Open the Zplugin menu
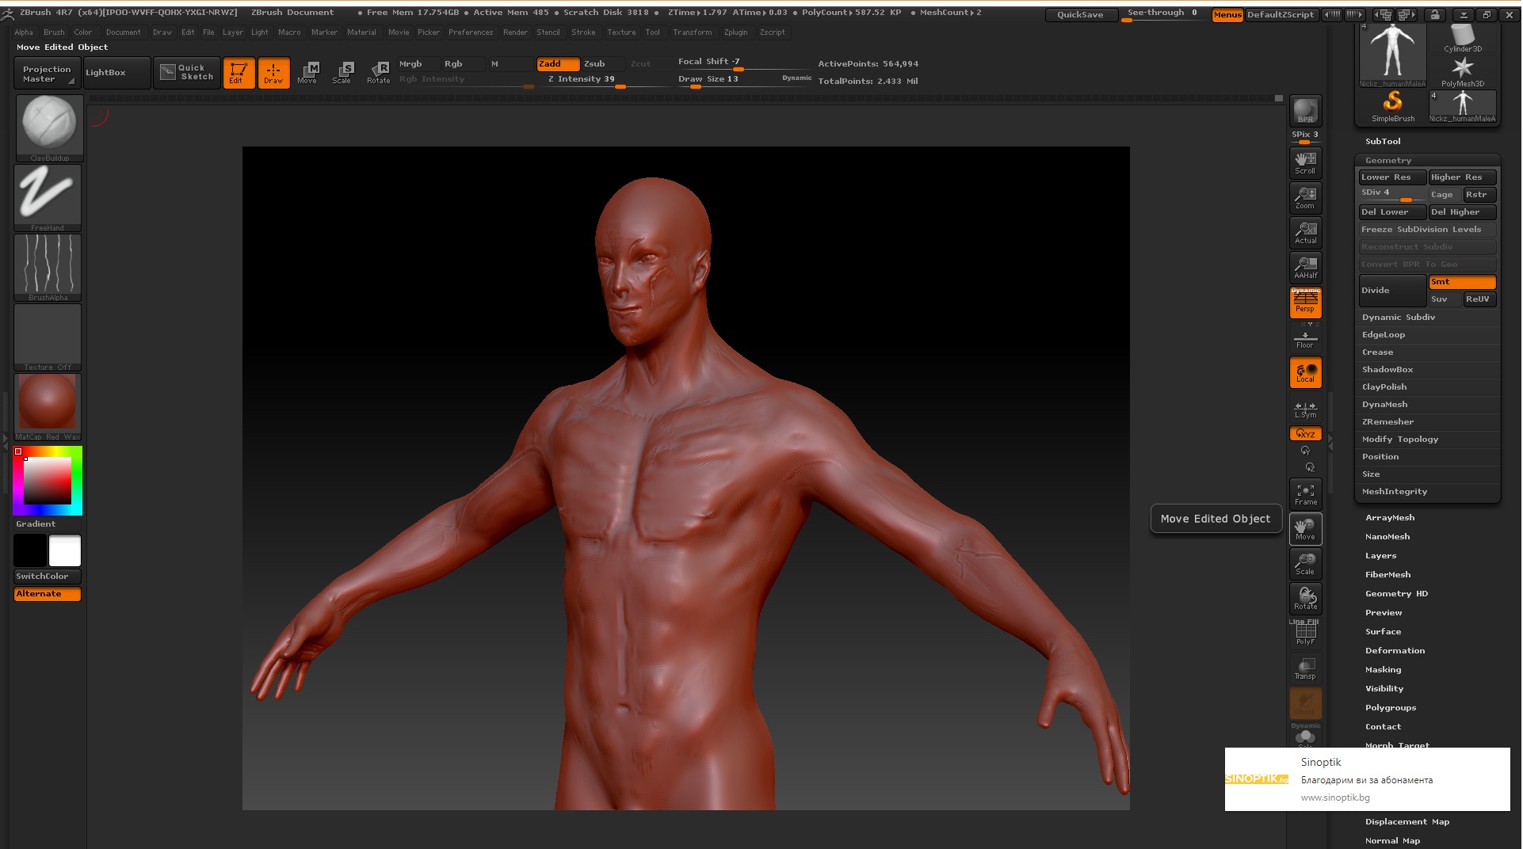This screenshot has width=1523, height=849. pos(735,32)
